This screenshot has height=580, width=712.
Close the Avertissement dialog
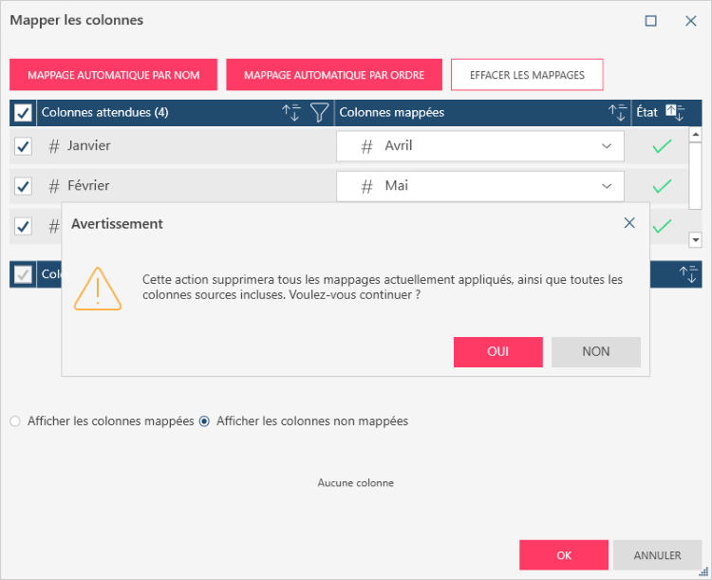[629, 223]
